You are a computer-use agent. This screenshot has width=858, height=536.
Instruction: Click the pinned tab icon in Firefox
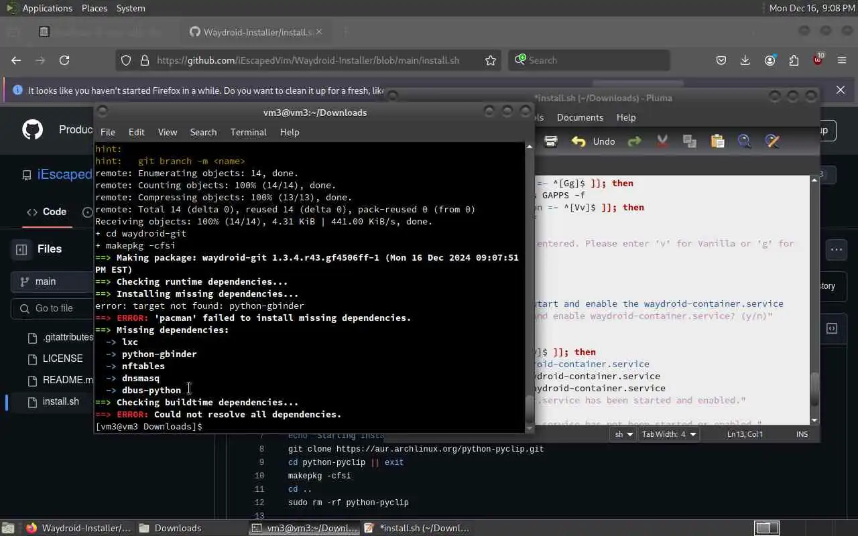pyautogui.click(x=44, y=31)
